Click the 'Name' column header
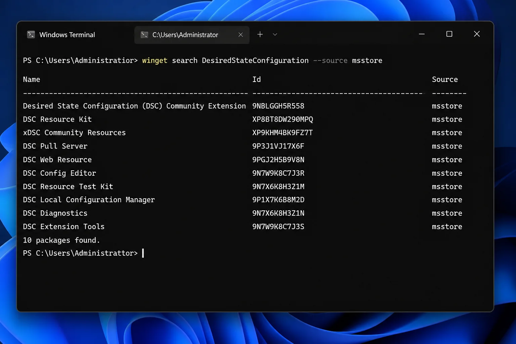Image resolution: width=516 pixels, height=344 pixels. pyautogui.click(x=32, y=80)
